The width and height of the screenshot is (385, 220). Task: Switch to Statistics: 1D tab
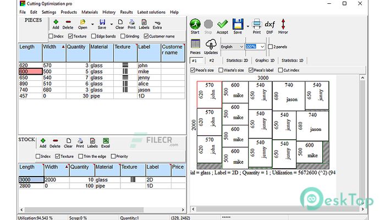tap(292, 61)
